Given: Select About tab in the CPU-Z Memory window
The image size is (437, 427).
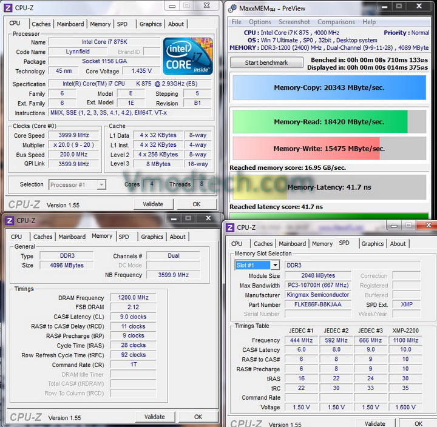Looking at the screenshot, I should tap(177, 237).
